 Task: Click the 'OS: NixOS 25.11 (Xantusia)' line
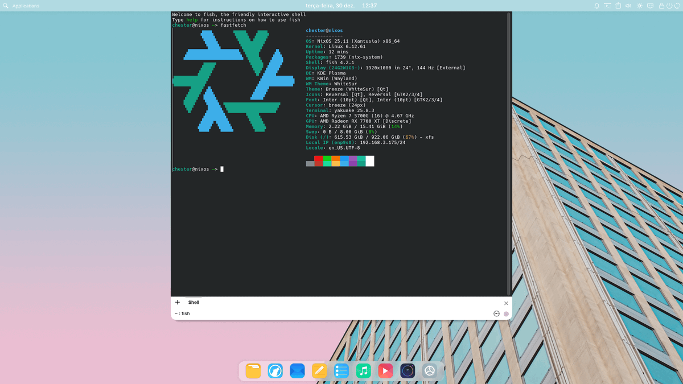(x=353, y=41)
